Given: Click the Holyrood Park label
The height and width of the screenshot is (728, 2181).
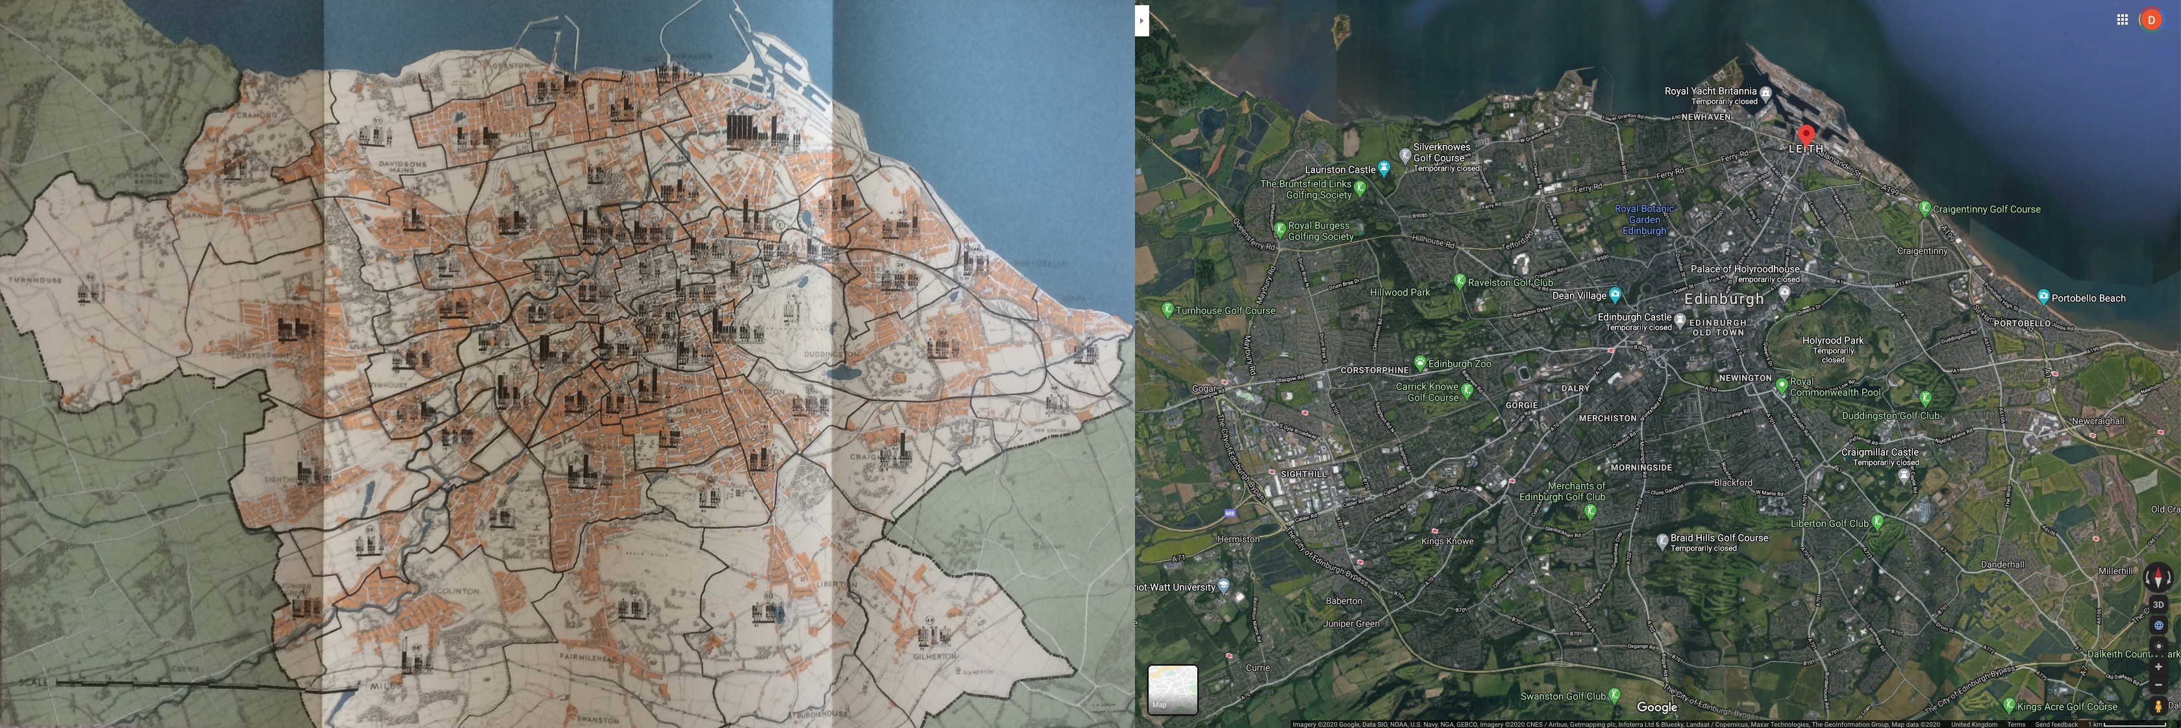Looking at the screenshot, I should (1833, 340).
